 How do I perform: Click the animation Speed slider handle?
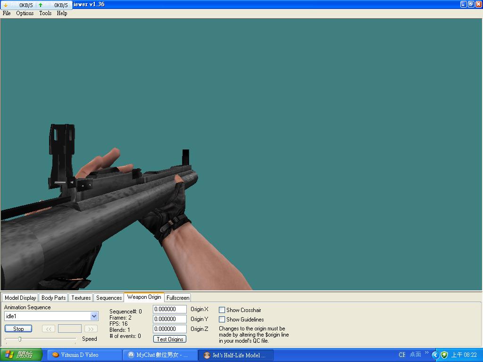tap(20, 339)
